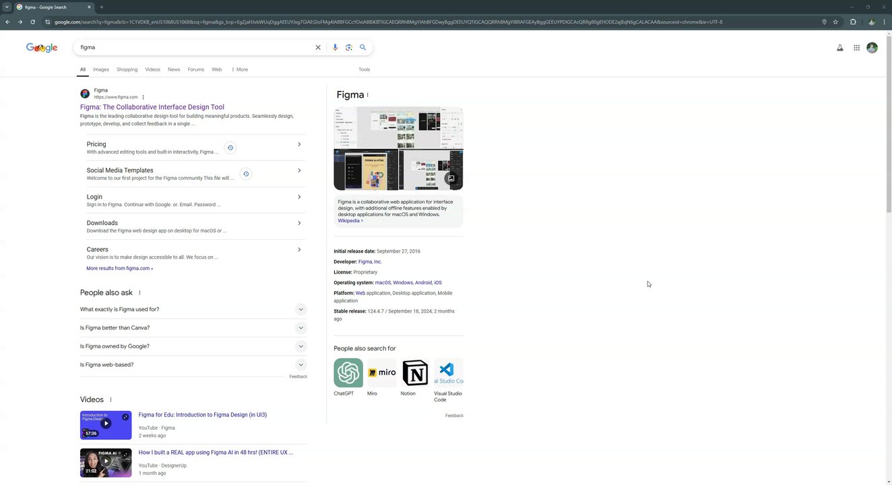Switch to the Web tab
Image resolution: width=892 pixels, height=485 pixels.
pyautogui.click(x=217, y=69)
